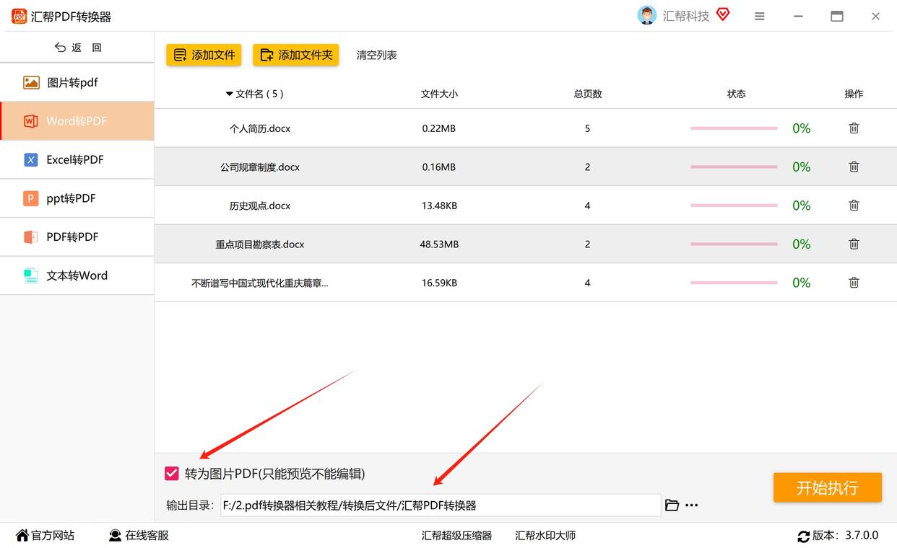Viewport: 897px width, 548px height.
Task: Toggle the VIP heart badge next to 汇帮科技
Action: coord(722,14)
